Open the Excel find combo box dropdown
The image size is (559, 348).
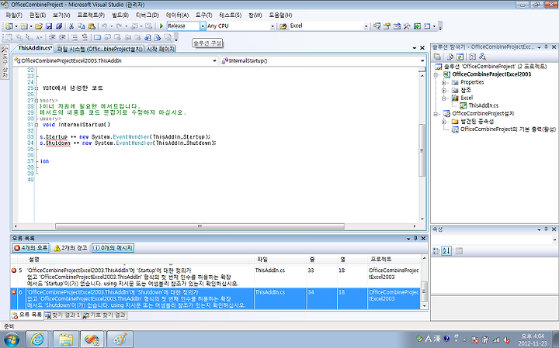pos(366,26)
